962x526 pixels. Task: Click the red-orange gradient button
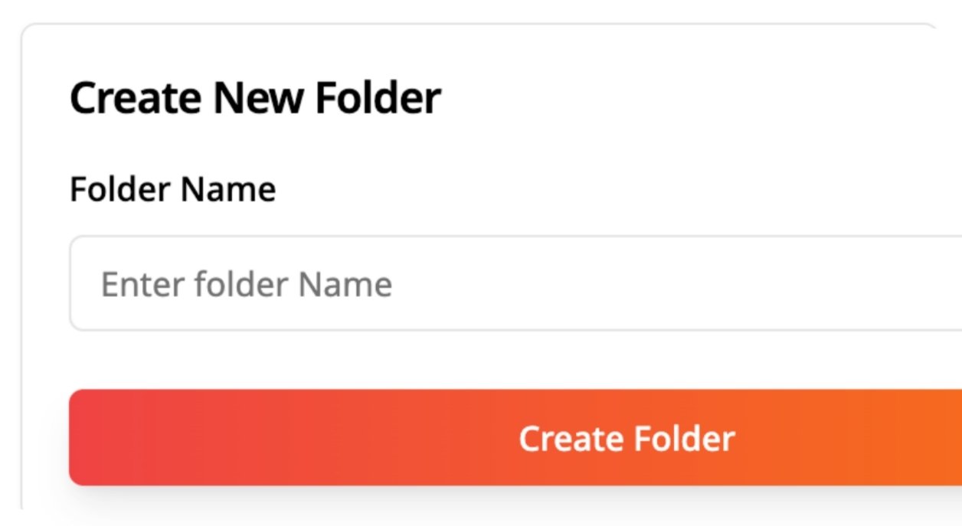(x=515, y=437)
